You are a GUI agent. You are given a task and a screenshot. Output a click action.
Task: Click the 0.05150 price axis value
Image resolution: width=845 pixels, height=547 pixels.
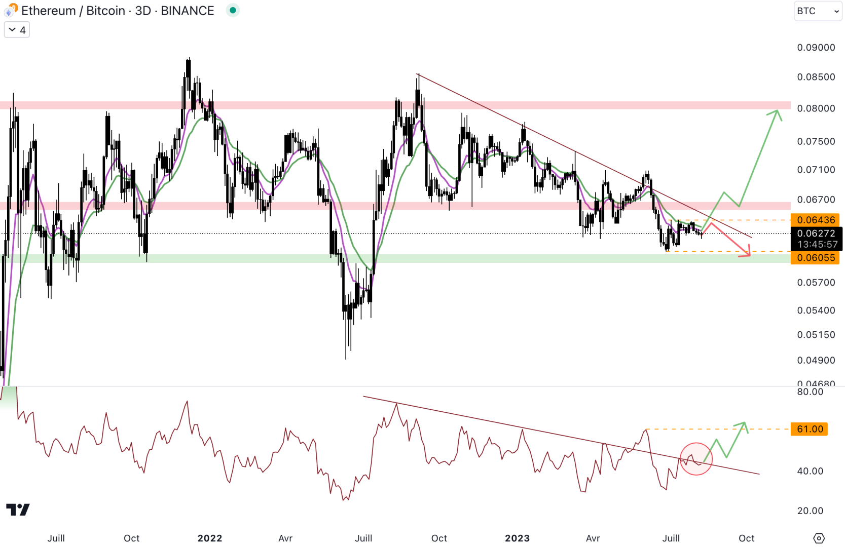point(816,335)
